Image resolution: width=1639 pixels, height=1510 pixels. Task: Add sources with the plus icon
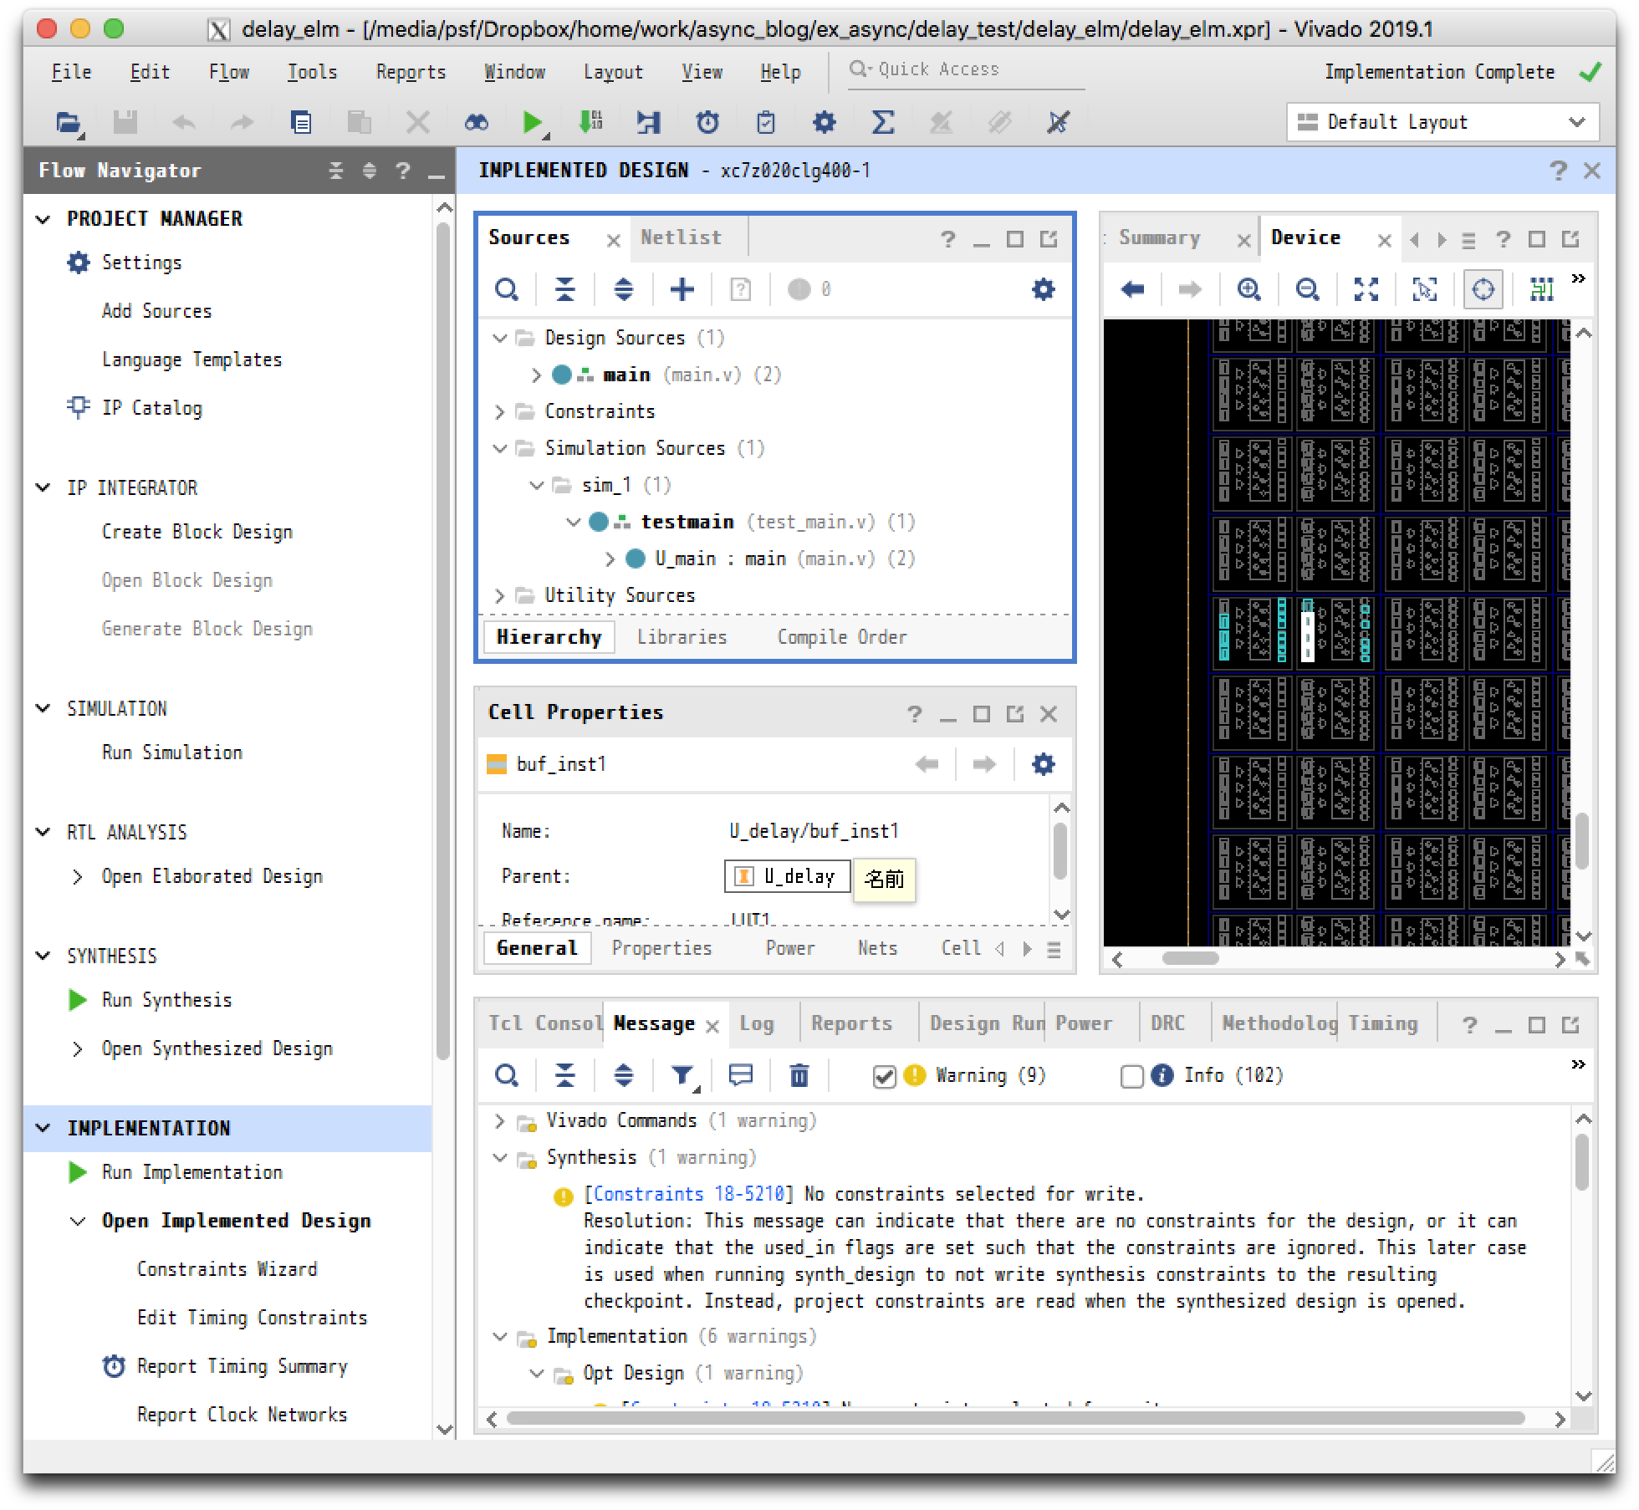tap(682, 290)
